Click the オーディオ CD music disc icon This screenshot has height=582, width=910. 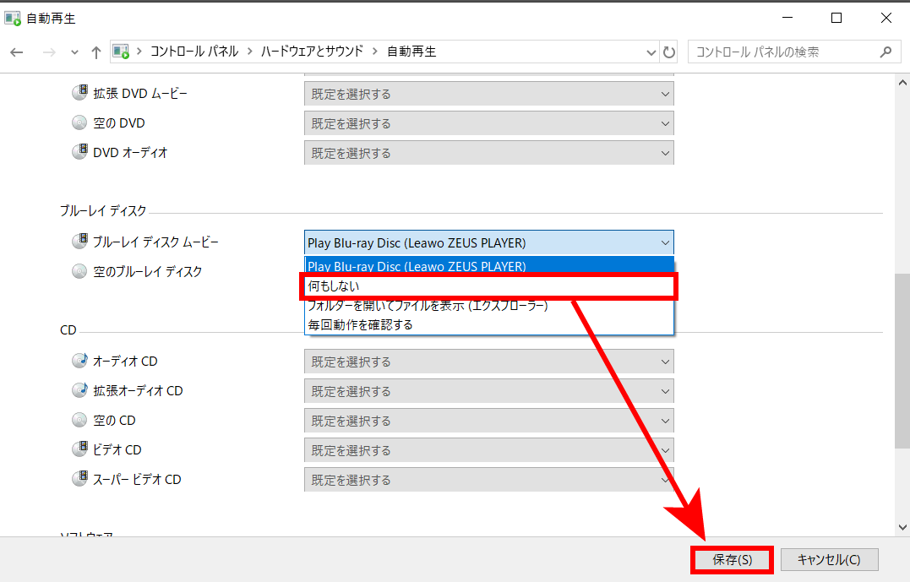coord(79,361)
